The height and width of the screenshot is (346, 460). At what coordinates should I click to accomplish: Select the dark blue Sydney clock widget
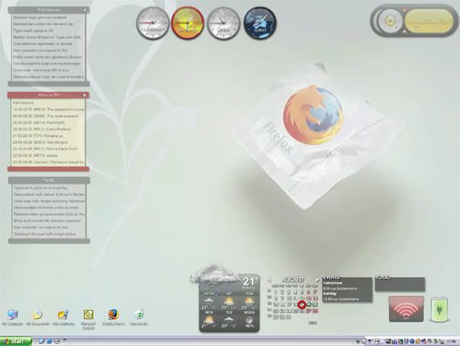pyautogui.click(x=260, y=23)
